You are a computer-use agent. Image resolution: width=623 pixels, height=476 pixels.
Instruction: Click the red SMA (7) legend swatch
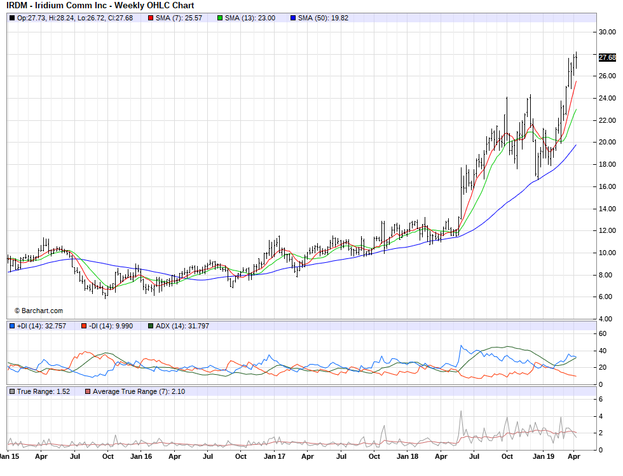pos(151,18)
